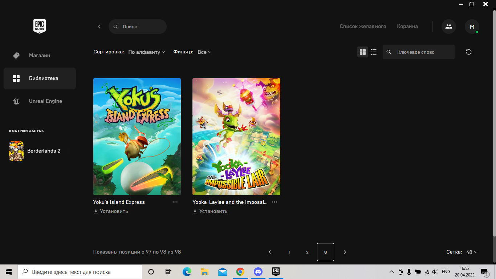496x279 pixels.
Task: Click the microphone tray icon
Action: click(x=409, y=272)
